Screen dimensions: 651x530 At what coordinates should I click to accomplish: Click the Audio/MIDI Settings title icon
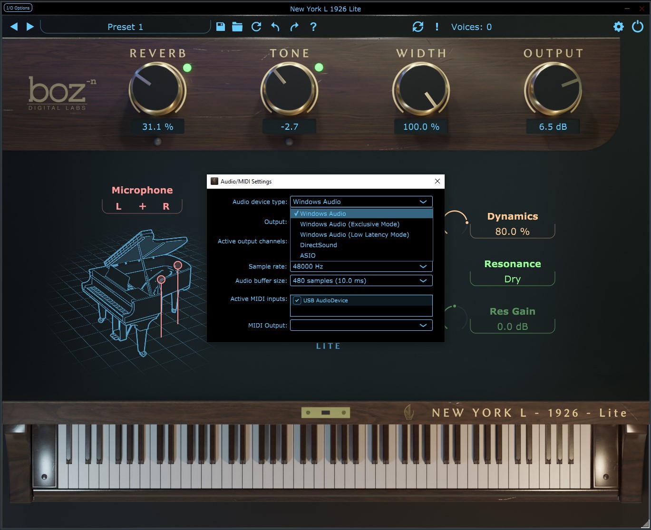tap(214, 181)
